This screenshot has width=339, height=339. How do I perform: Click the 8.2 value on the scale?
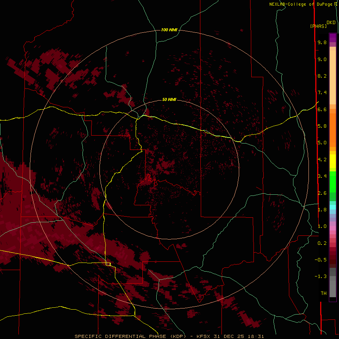tap(322, 76)
